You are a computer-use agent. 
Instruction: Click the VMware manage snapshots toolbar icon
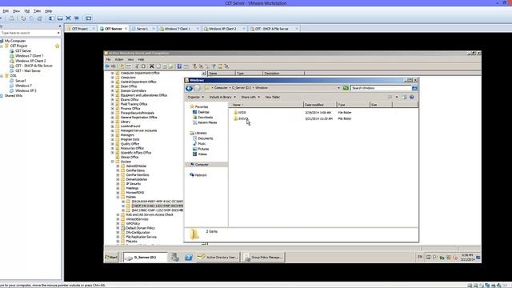click(39, 18)
